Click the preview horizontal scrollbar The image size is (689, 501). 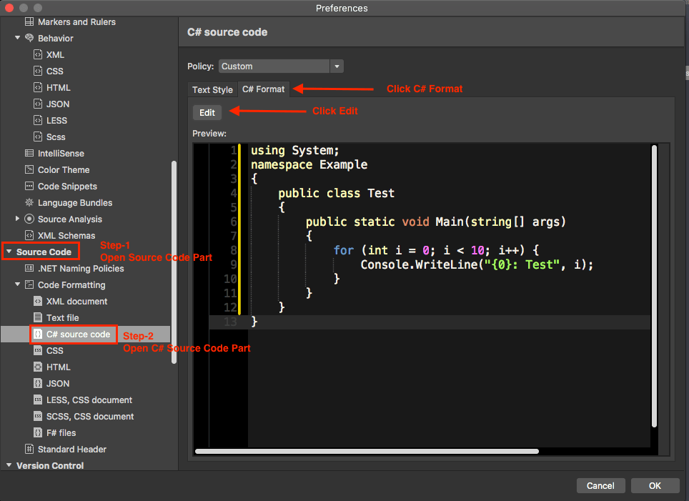[x=367, y=452]
